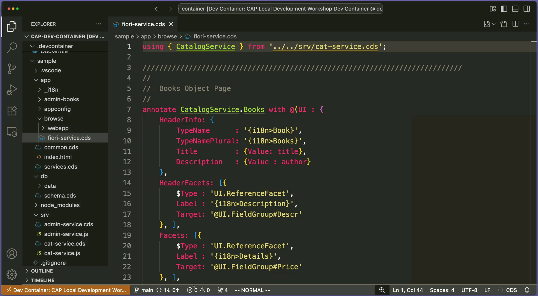Click the editor preview icon in title actions
The width and height of the screenshot is (538, 296).
click(487, 24)
